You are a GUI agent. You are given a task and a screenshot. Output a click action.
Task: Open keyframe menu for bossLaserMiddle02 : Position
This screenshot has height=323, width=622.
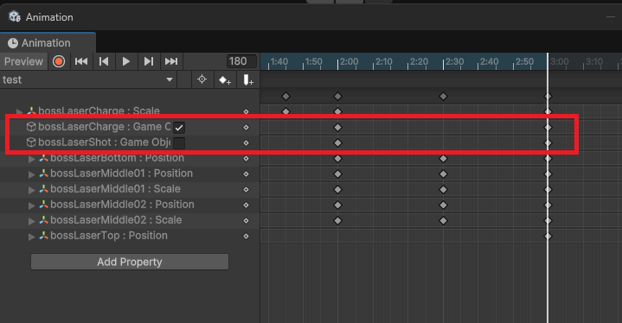point(246,205)
